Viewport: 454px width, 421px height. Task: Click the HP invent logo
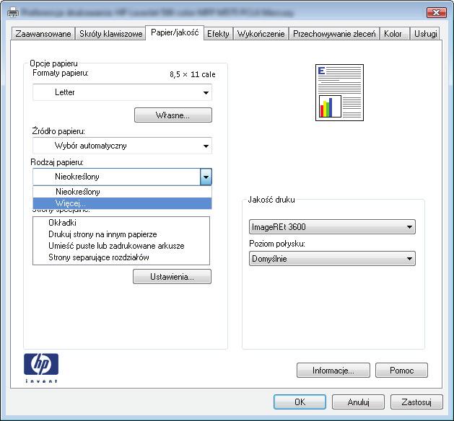[41, 368]
